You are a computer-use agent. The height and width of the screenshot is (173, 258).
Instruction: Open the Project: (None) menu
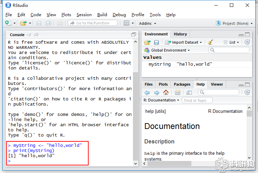(234, 23)
